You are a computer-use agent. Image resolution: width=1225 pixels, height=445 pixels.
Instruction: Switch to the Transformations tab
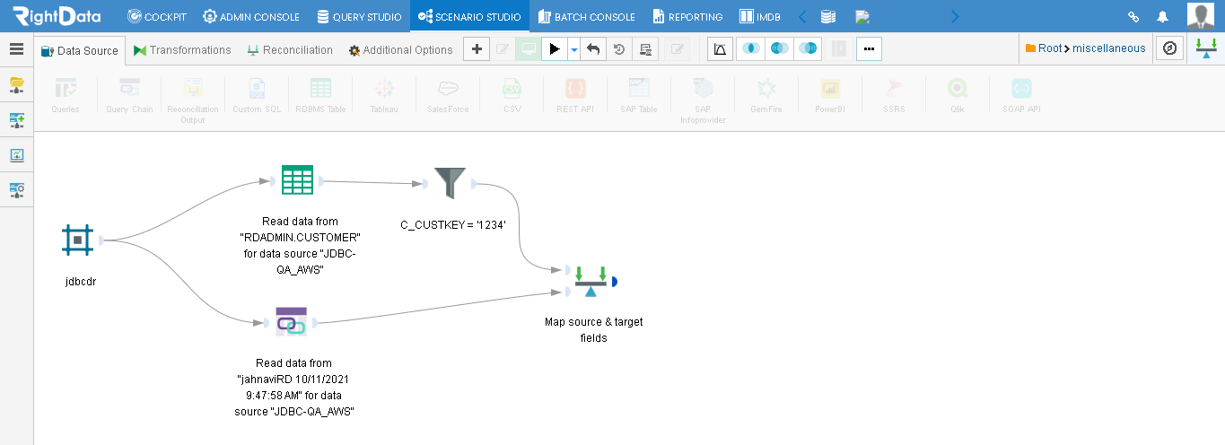182,50
